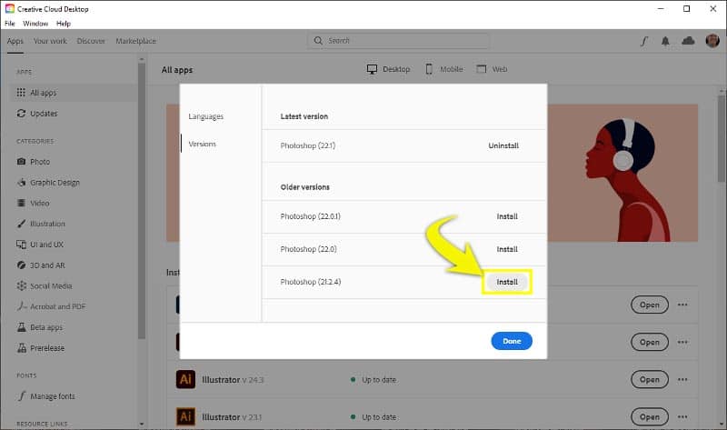Focus the Search input field
This screenshot has height=430, width=727.
(x=398, y=41)
